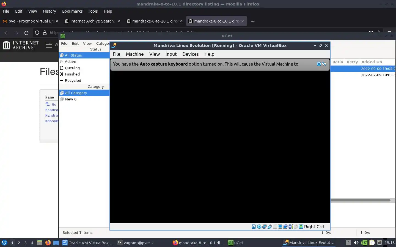Image resolution: width=396 pixels, height=247 pixels.
Task: Select Recycled status in uGet sidebar
Action: click(x=84, y=80)
